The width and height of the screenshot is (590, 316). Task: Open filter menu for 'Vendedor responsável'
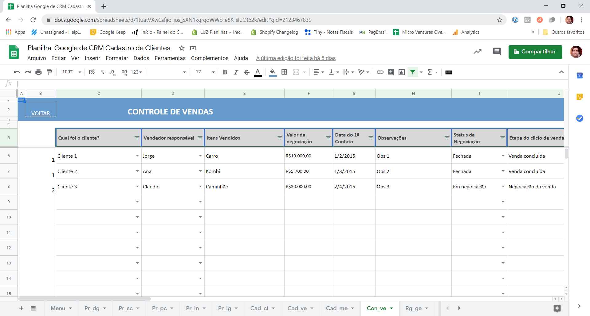(200, 138)
